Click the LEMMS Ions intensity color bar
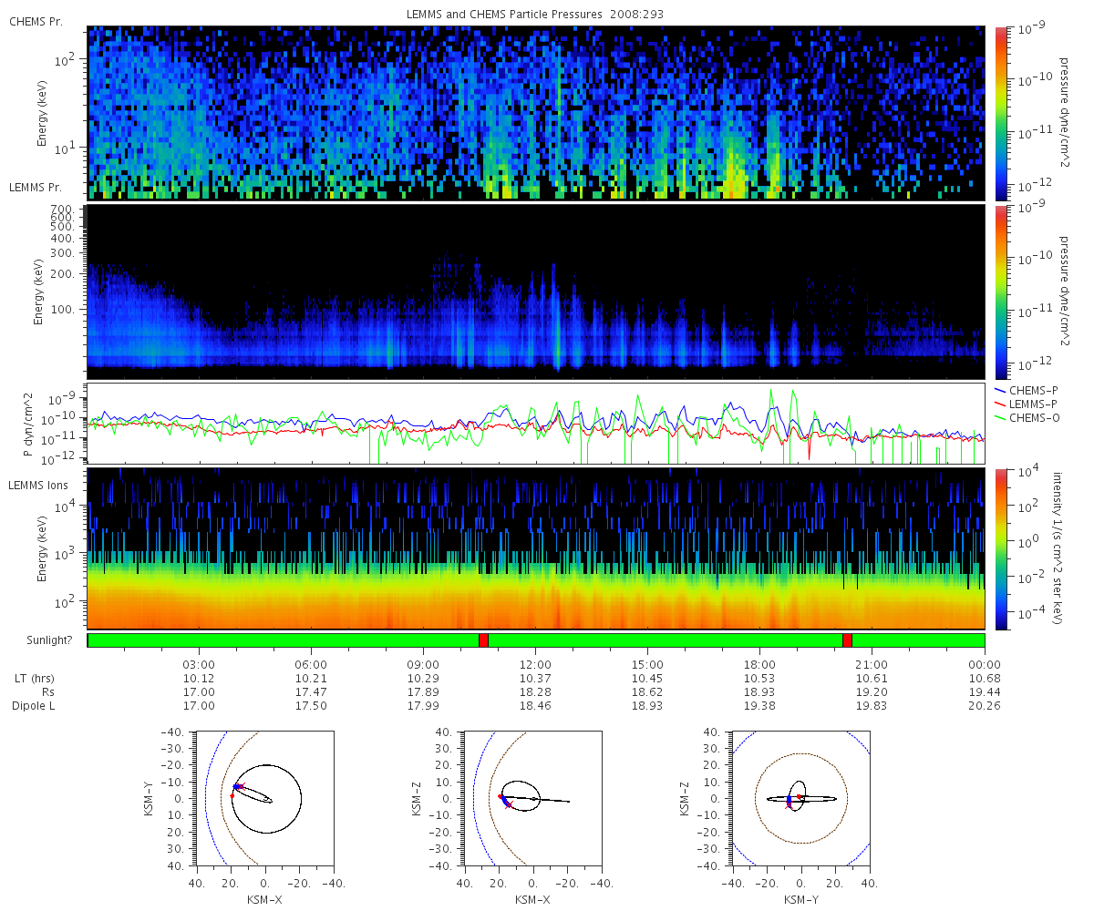 tap(1000, 548)
